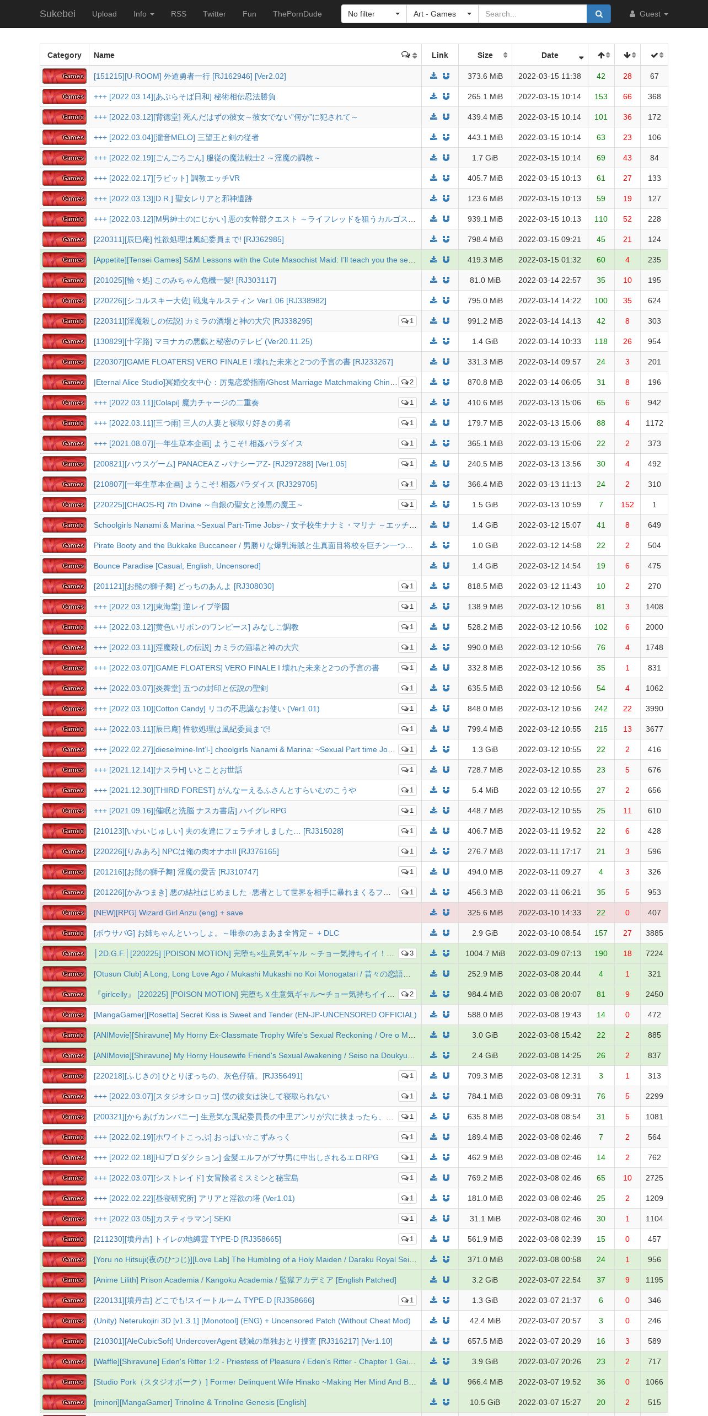Click Games category icon on Wizard Girl Anzu row
Screen dimensions: 708x1416
point(65,913)
